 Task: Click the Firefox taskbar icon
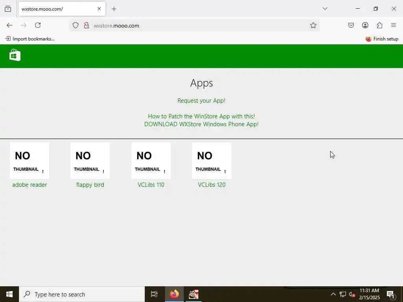click(174, 294)
